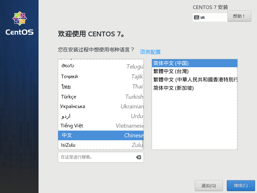Click the keyboard layout icon next to us
Screen dimensions: 257x193
pyautogui.click(x=197, y=17)
